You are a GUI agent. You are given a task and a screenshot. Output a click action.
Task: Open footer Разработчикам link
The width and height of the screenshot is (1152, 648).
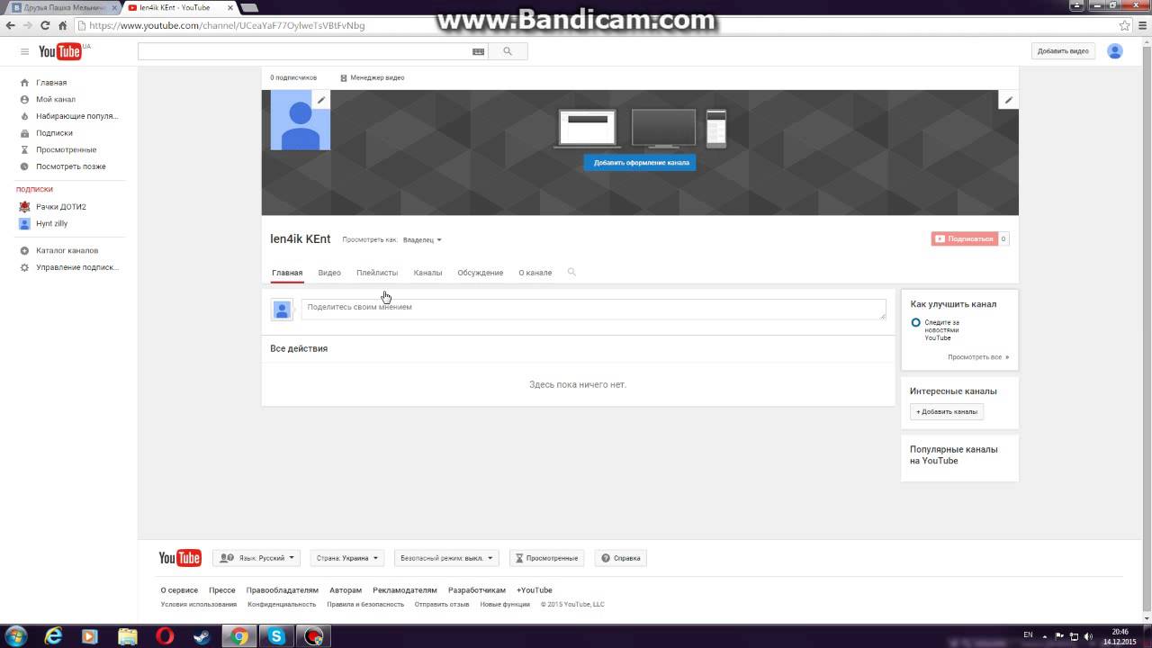click(x=477, y=590)
